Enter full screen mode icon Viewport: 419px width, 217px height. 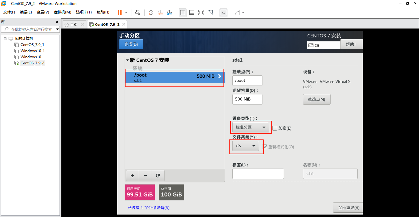pos(201,13)
